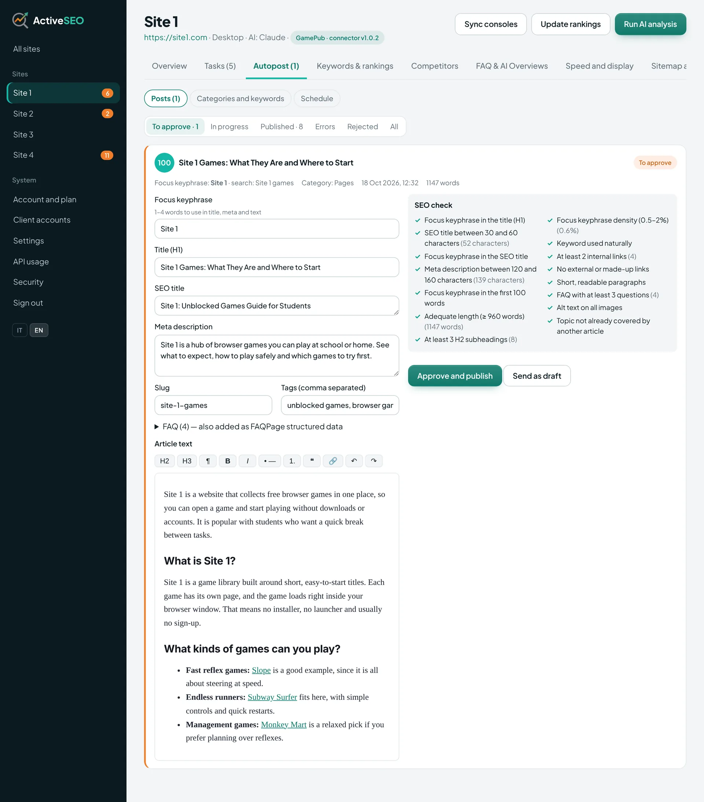704x802 pixels.
Task: Click the SEO title input field
Action: point(277,306)
